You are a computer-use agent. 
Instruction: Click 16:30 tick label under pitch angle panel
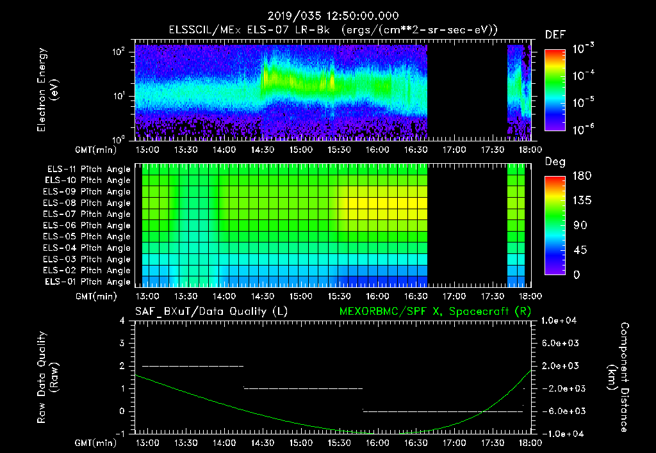click(416, 296)
